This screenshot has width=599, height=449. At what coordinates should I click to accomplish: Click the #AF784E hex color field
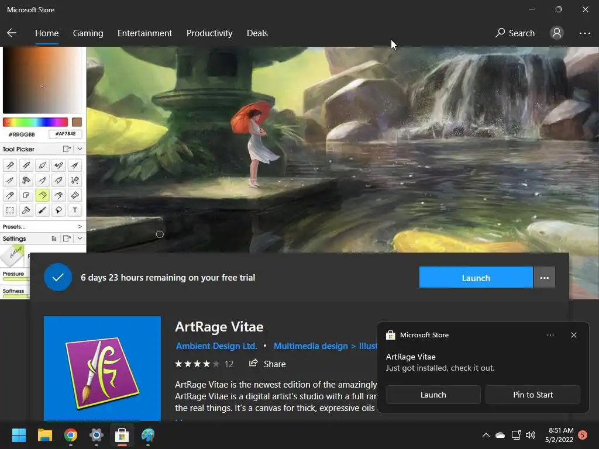(66, 134)
